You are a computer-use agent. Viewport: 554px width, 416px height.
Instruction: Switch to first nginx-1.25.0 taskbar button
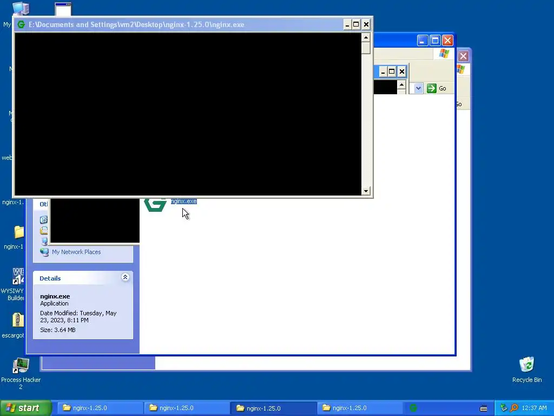coord(100,408)
